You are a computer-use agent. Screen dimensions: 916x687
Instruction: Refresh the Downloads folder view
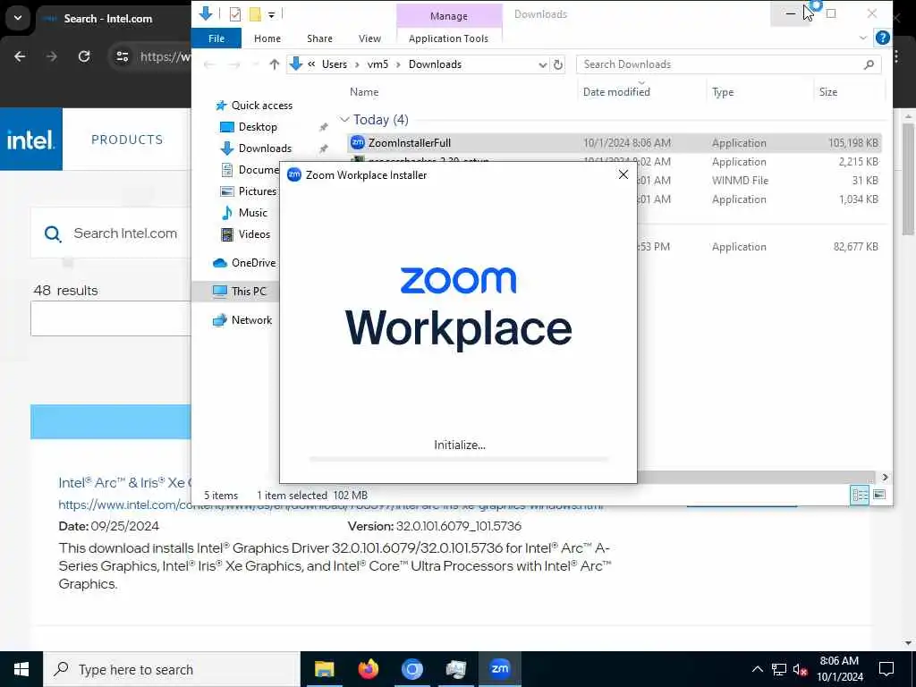click(558, 64)
